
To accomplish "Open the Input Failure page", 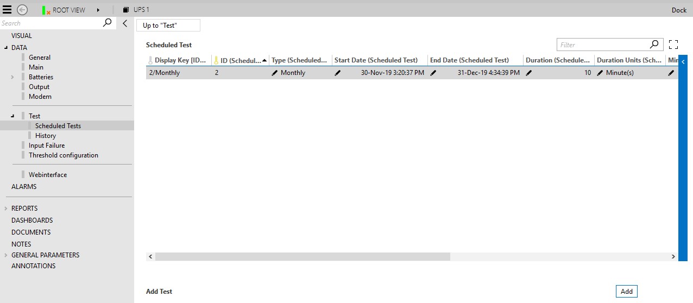I will pyautogui.click(x=47, y=146).
